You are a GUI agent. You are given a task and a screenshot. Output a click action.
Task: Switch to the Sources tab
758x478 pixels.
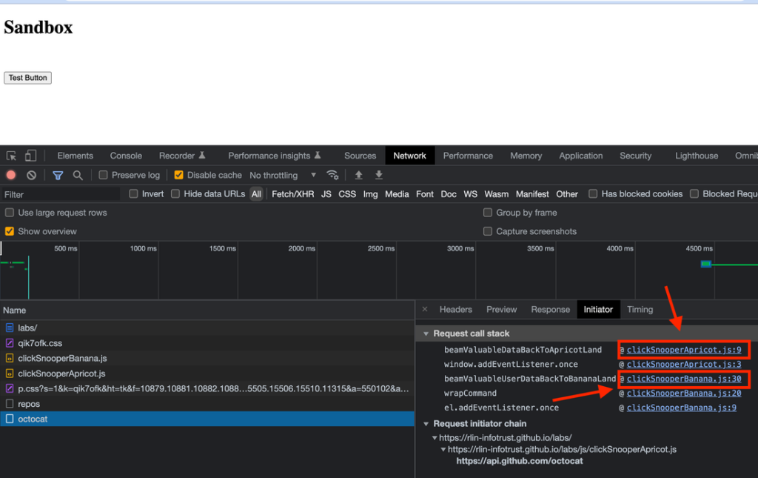coord(360,156)
